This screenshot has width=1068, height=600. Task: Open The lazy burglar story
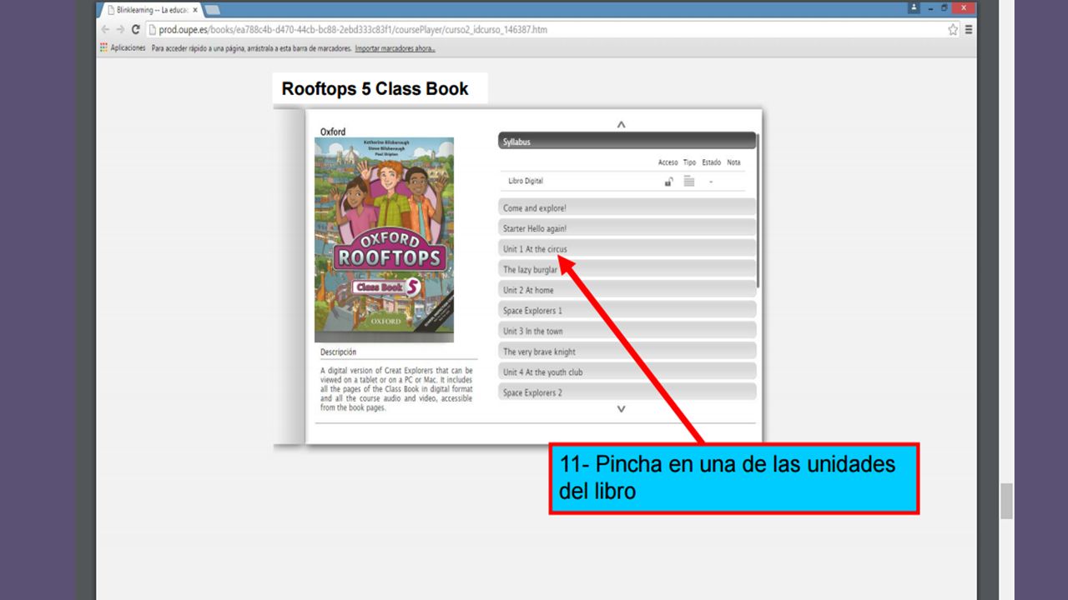click(x=627, y=269)
